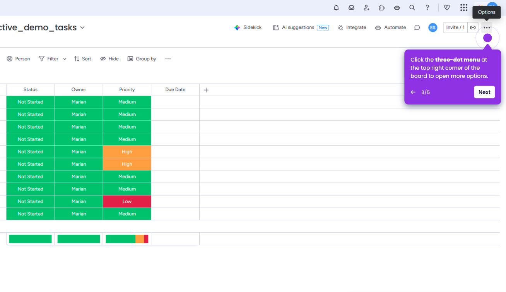Image resolution: width=506 pixels, height=292 pixels.
Task: Click the Owner column summary bar
Action: click(79, 239)
